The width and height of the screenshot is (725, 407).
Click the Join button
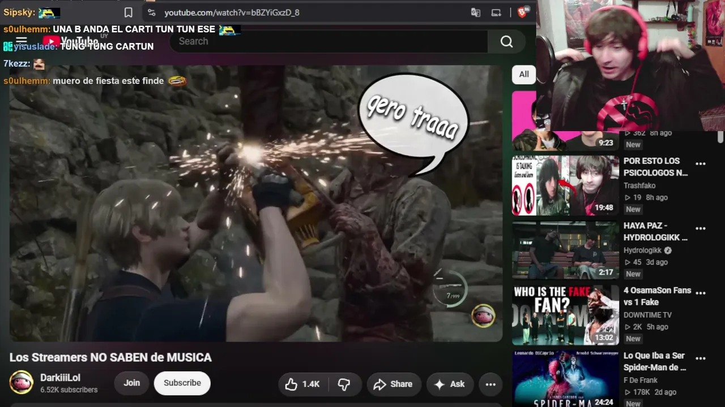(x=132, y=383)
